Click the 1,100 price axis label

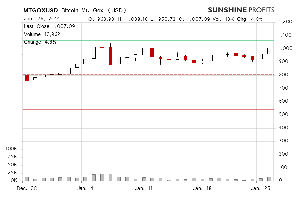(285, 35)
